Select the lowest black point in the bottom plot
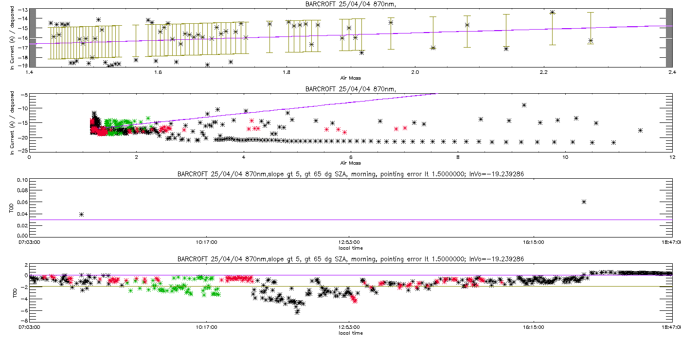Viewport: 681px width, 340px height. pos(297,312)
